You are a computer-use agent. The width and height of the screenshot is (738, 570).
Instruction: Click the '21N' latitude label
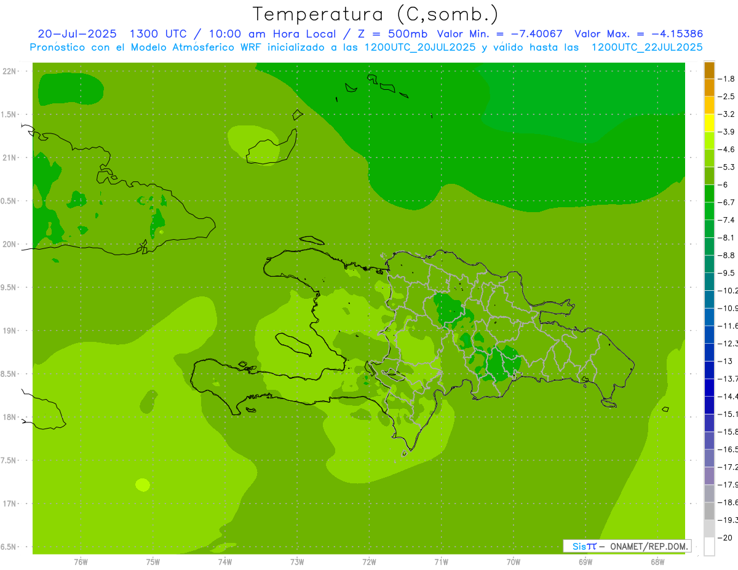coord(10,157)
